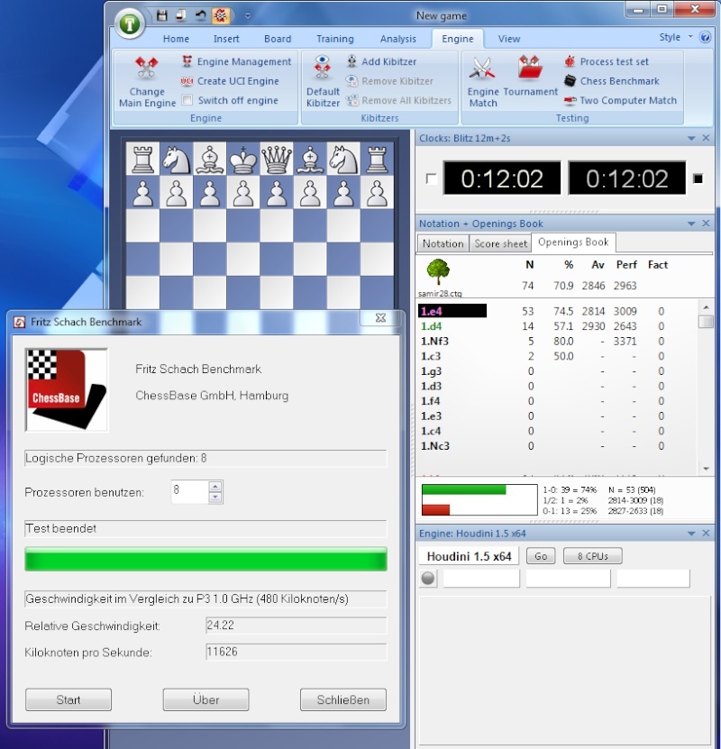Click the Create UCI Engine icon
This screenshot has width=721, height=749.
[187, 81]
